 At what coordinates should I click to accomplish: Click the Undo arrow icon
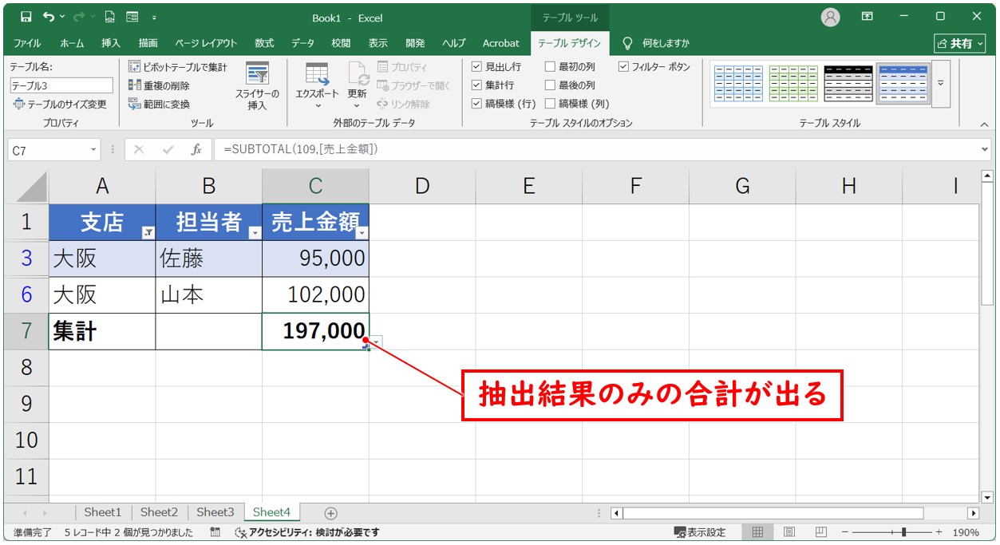49,17
